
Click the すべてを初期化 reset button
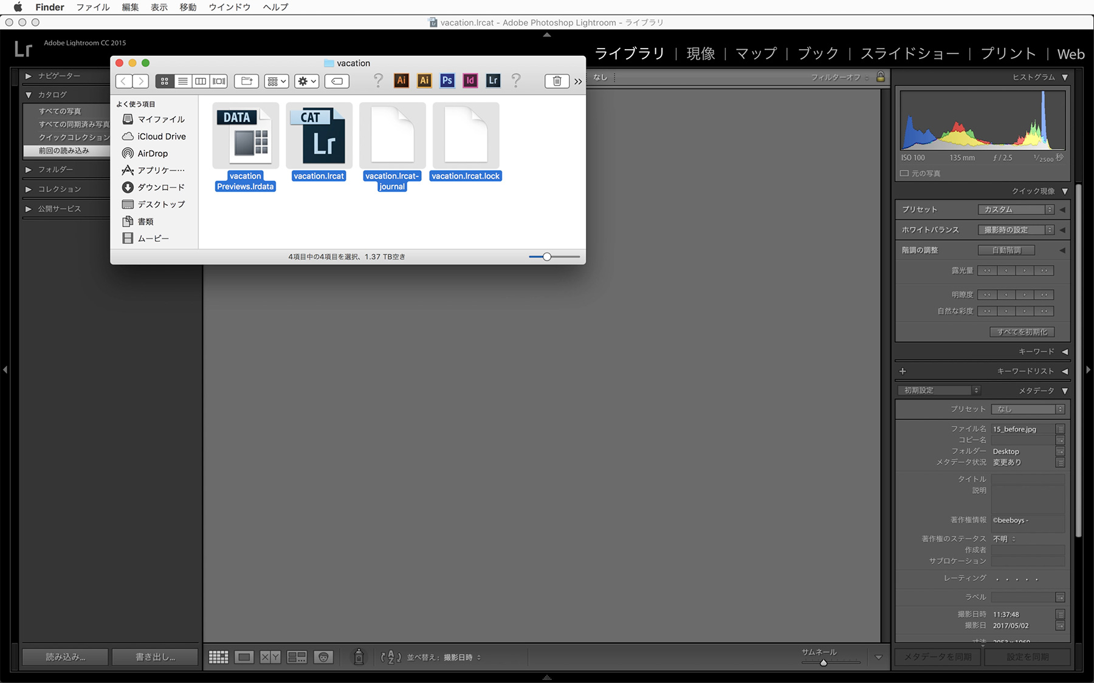point(1022,332)
